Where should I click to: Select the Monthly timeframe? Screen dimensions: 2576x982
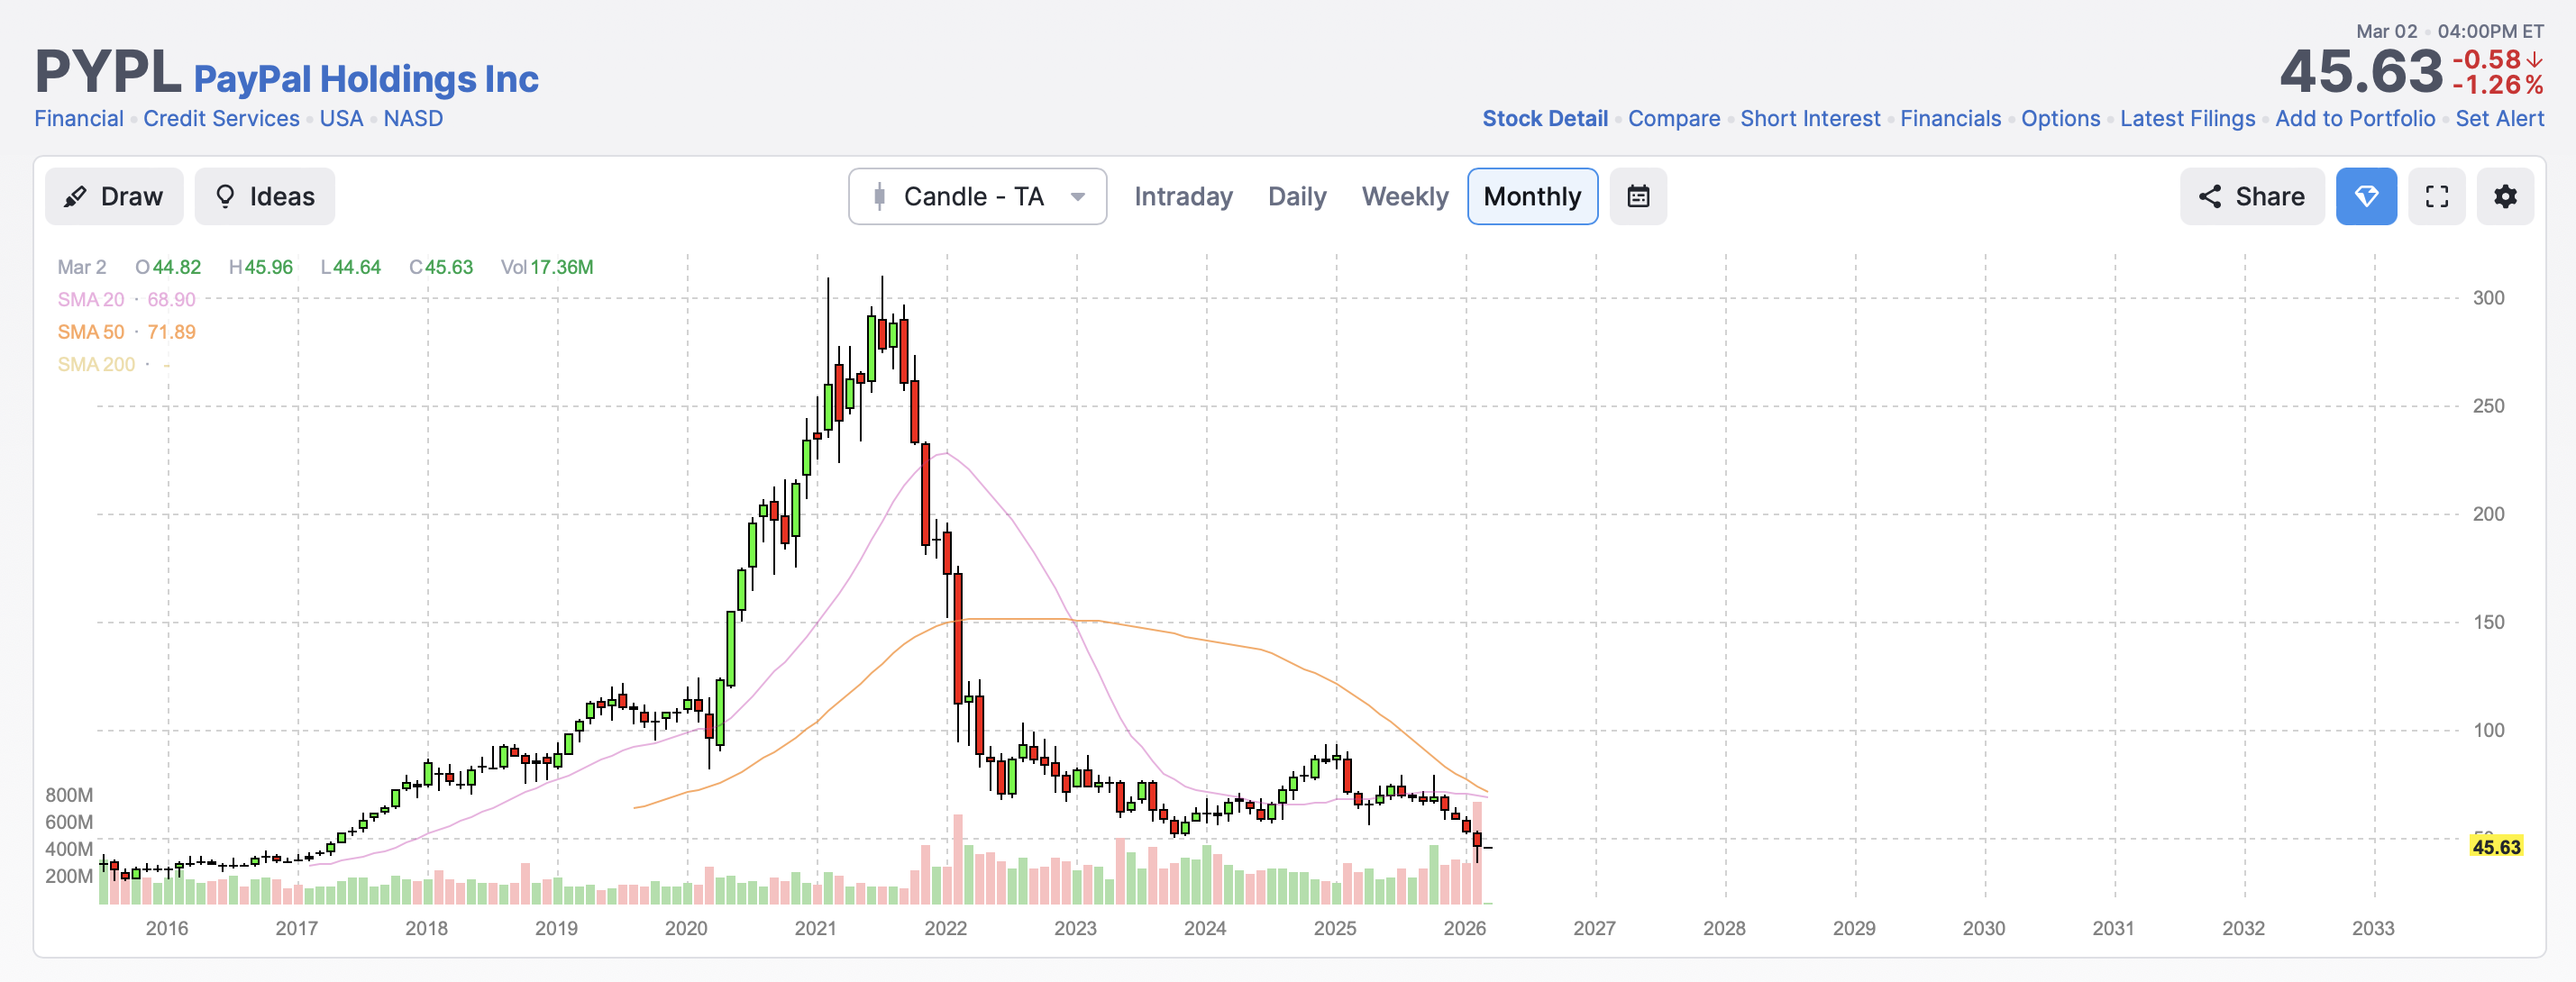[1531, 196]
